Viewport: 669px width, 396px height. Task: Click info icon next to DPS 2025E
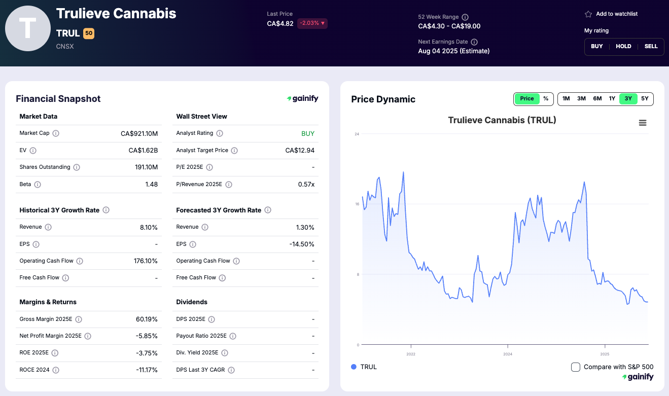[212, 319]
